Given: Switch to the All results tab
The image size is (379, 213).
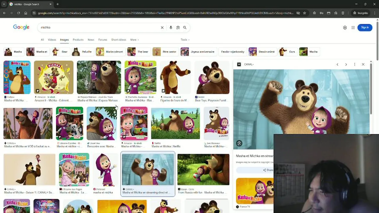Looking at the screenshot, I should 42,40.
